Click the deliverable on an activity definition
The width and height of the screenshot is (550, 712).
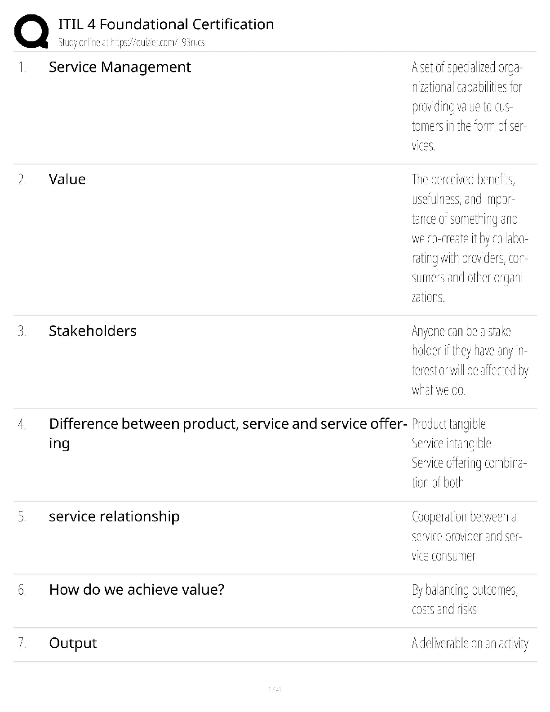(470, 644)
